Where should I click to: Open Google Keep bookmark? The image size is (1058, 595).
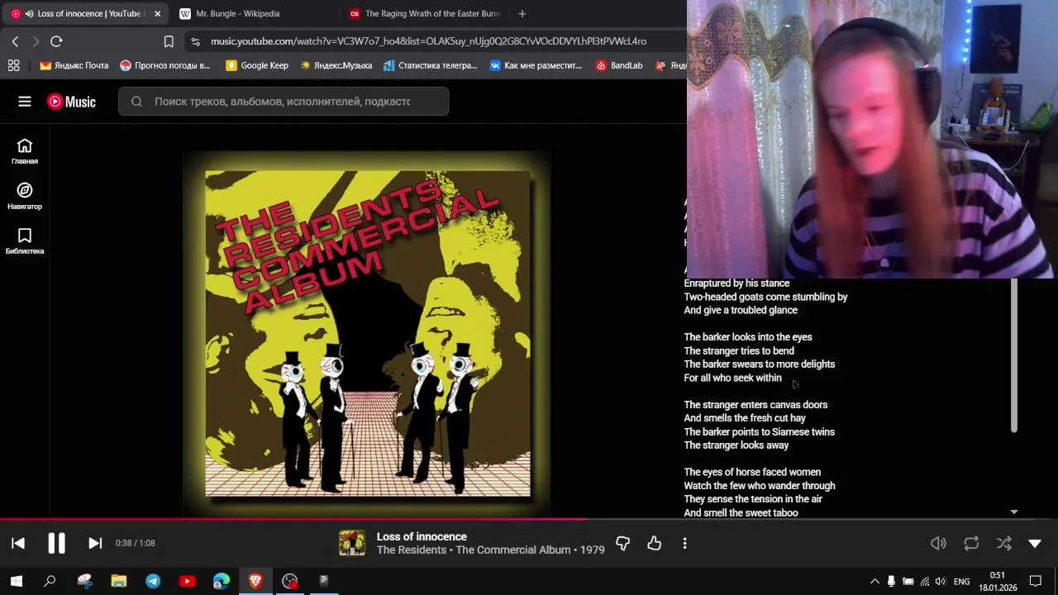[x=257, y=65]
